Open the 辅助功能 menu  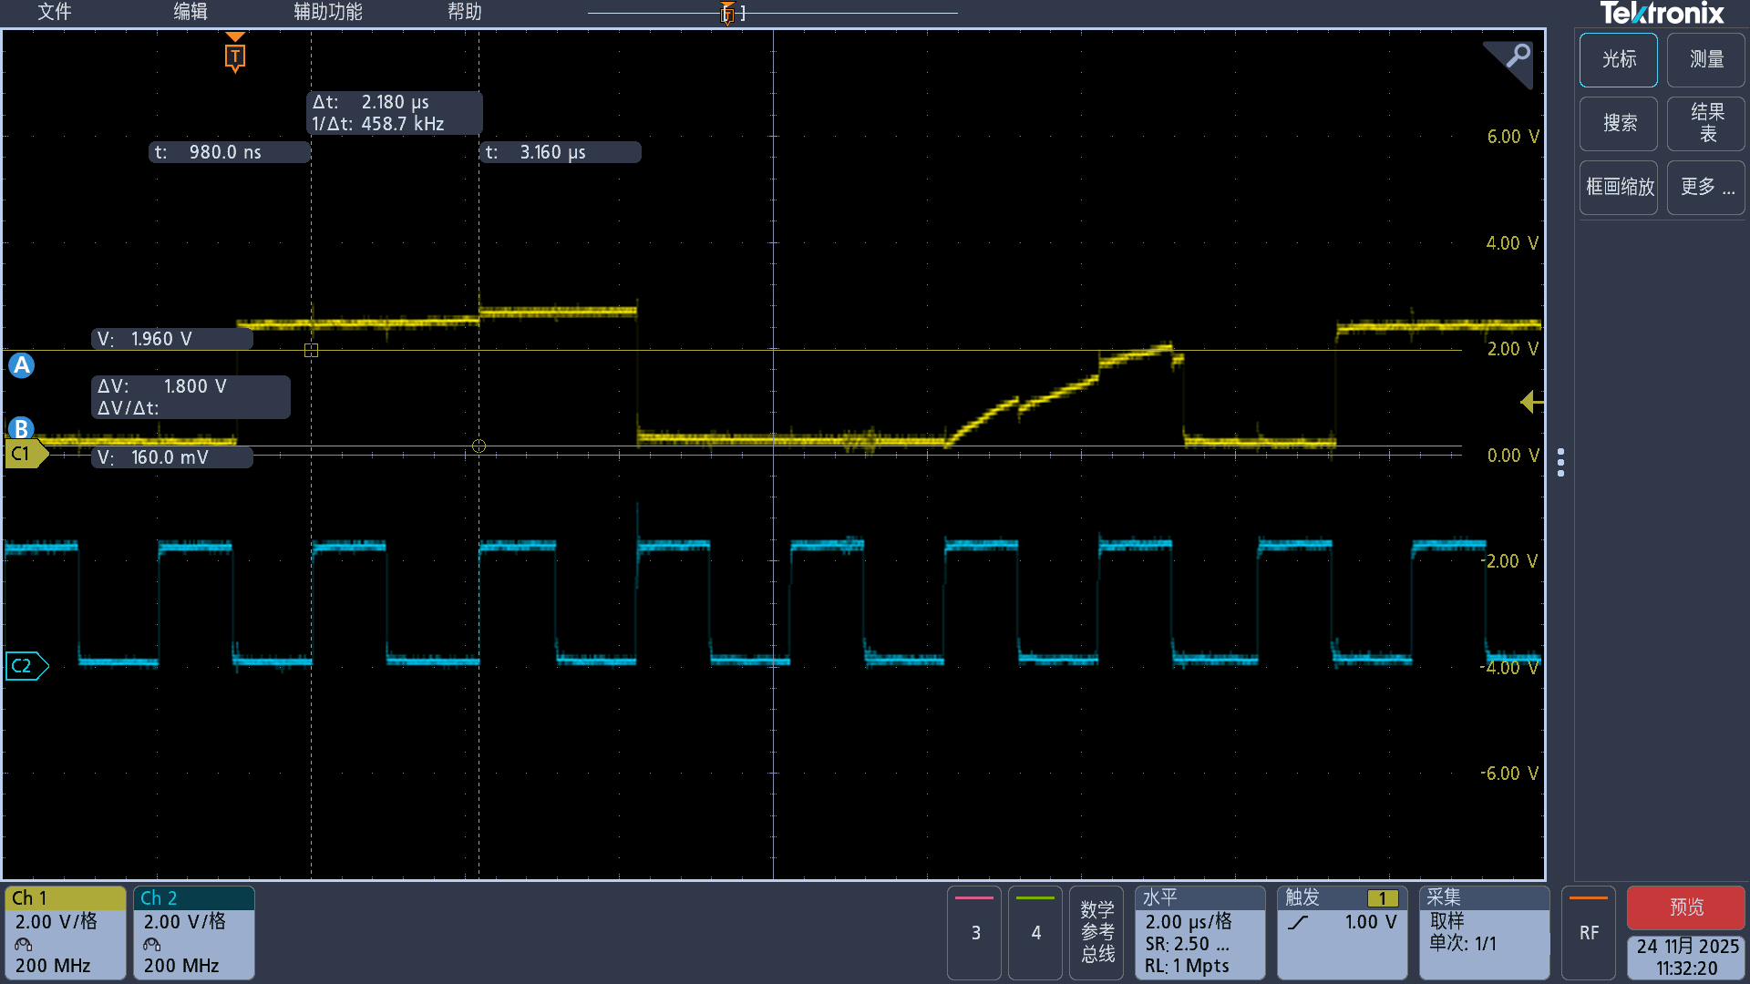[x=328, y=12]
